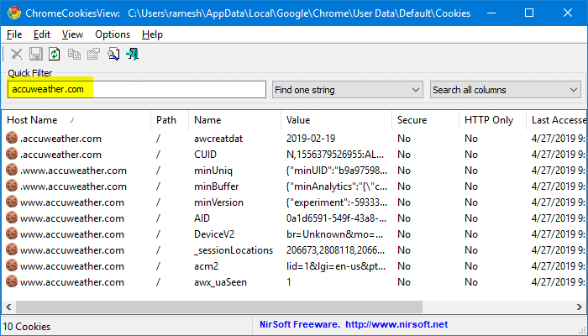Click the 10 Cookies status bar text
This screenshot has height=336, width=588.
(x=27, y=327)
